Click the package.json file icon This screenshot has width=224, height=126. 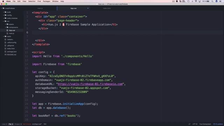pos(6,51)
